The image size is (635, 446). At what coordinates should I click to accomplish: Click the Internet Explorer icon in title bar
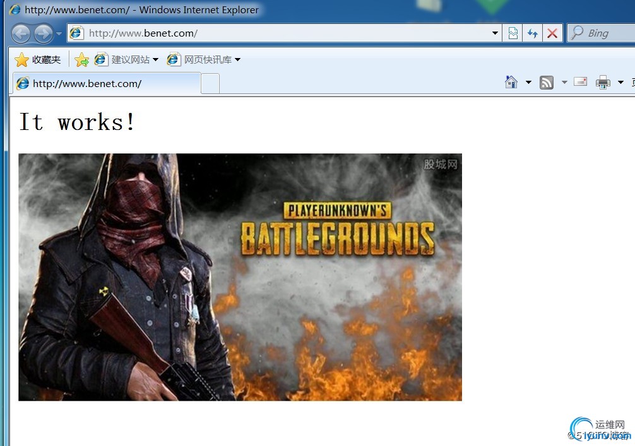(x=15, y=9)
